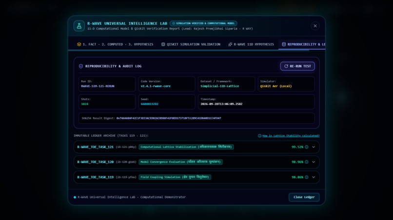393x220 pixels.
Task: Click R-WAVE_TOE_TASK_121 ledger entry name
Action: 95,147
